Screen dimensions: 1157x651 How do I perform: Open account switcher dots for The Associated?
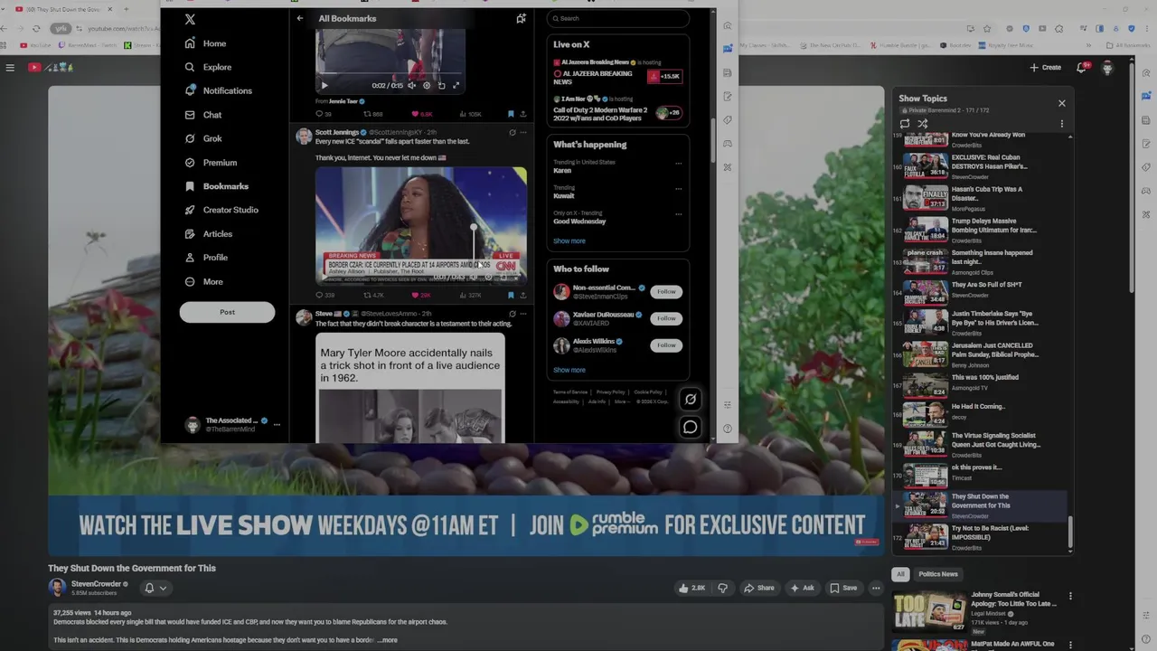pos(277,424)
